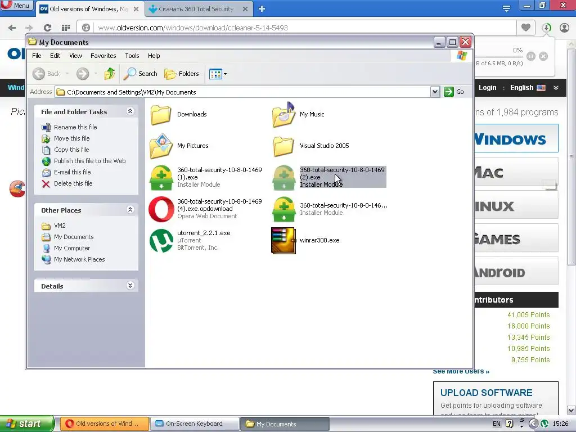Screen dimensions: 576x432
Task: Select 360-total-security (2).exe installer icon
Action: [283, 177]
